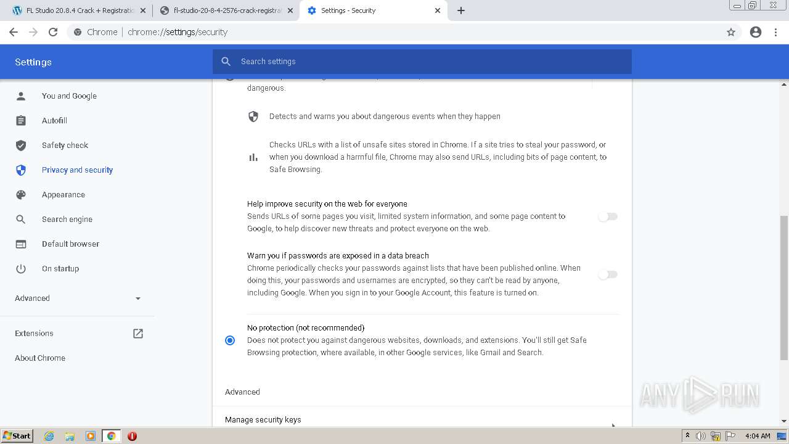Click the person icon for You and Google

(21, 96)
